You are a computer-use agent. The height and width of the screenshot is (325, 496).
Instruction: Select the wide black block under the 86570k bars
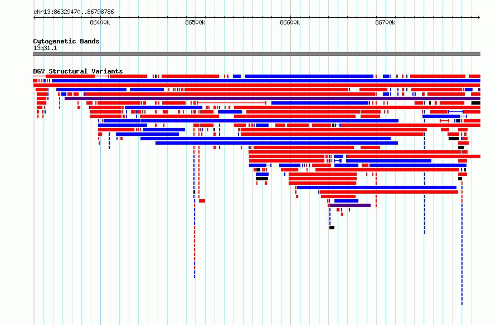[x=262, y=179]
